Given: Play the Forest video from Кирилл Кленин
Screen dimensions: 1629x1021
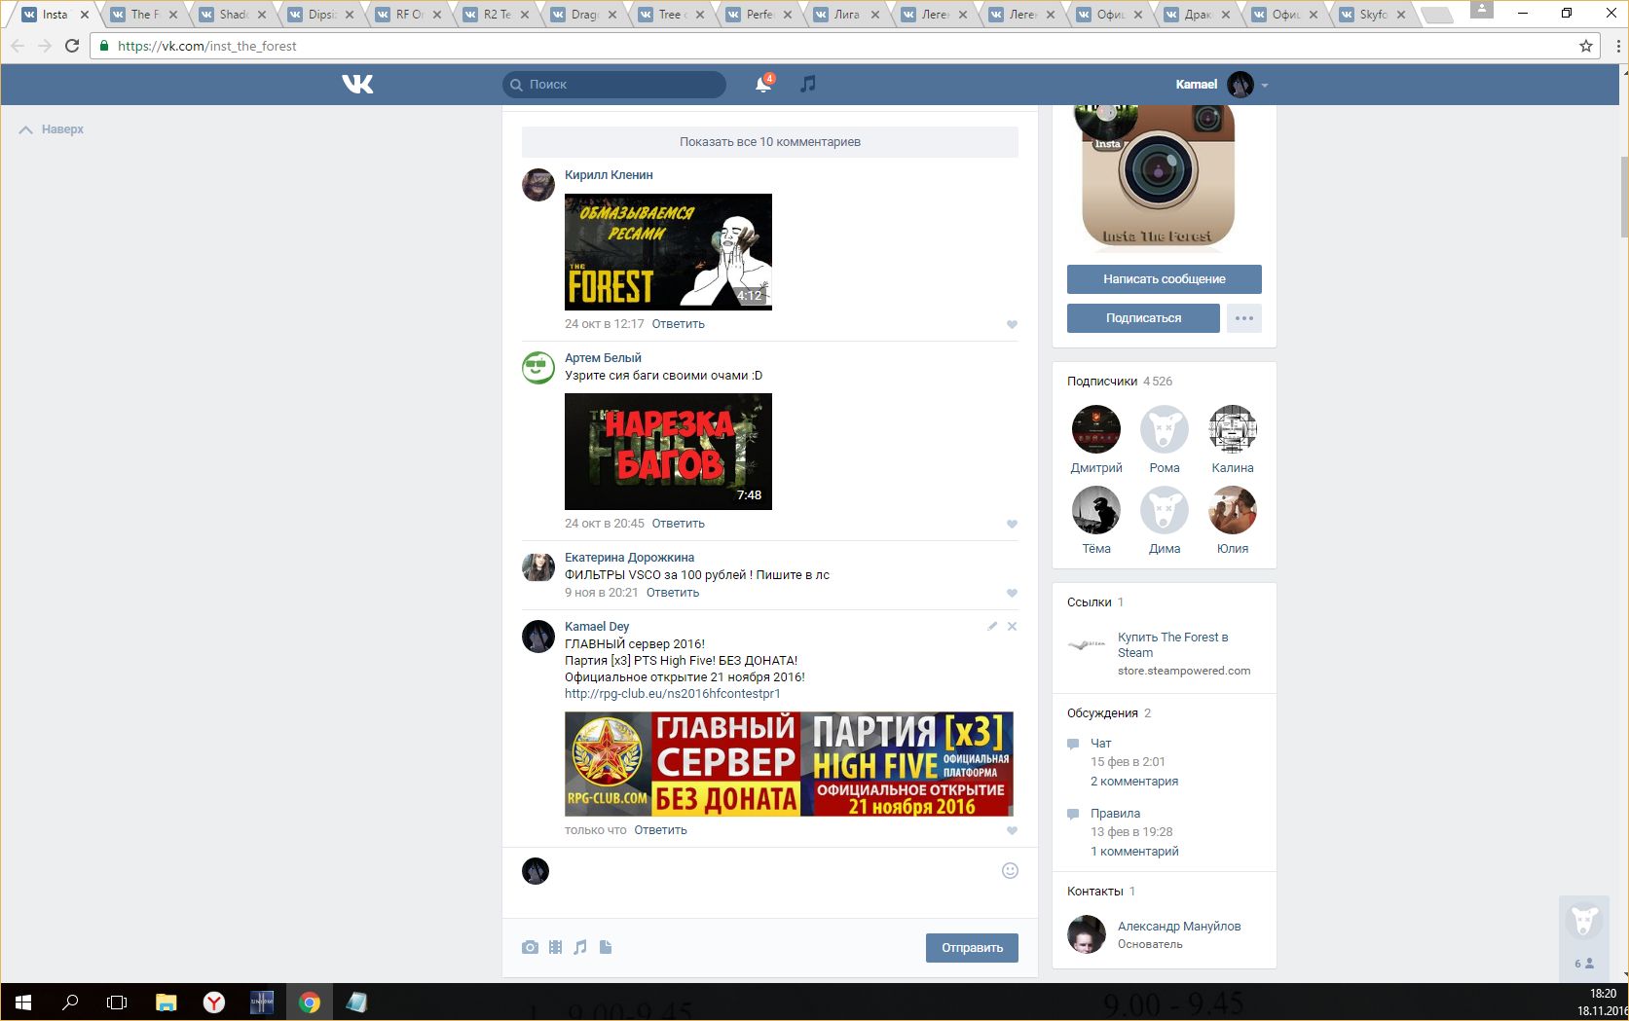Looking at the screenshot, I should (x=668, y=252).
